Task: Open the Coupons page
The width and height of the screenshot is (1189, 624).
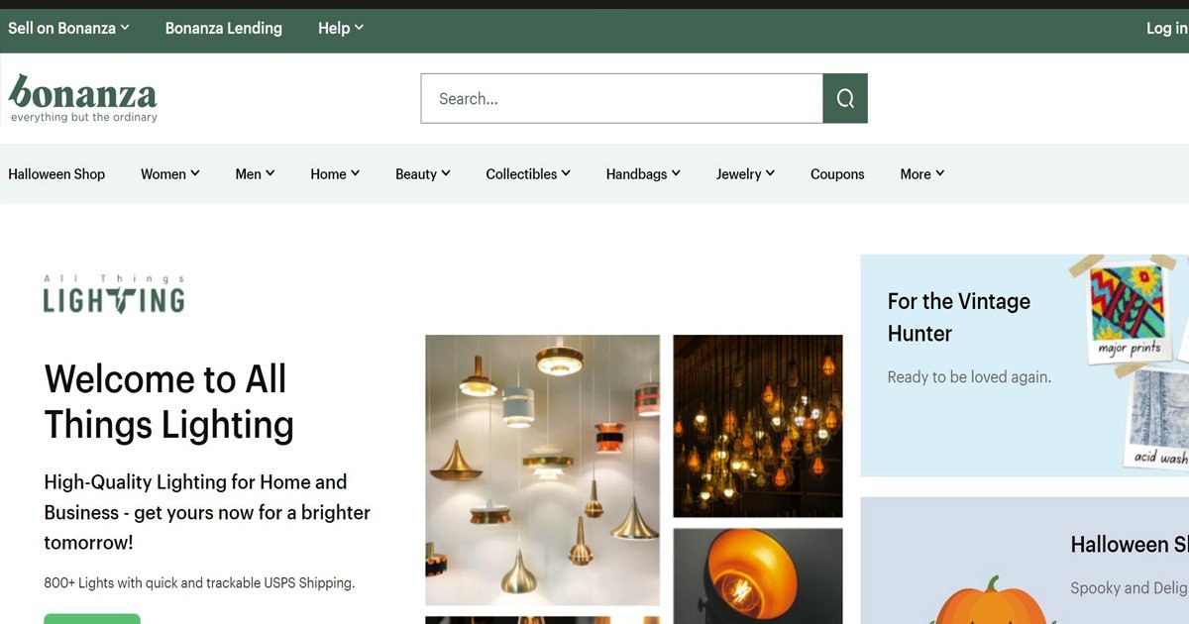Action: coord(837,173)
